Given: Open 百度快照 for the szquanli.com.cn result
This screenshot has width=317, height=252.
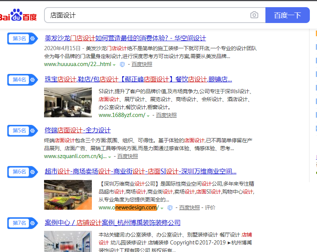Looking at the screenshot, I should click(x=128, y=157).
